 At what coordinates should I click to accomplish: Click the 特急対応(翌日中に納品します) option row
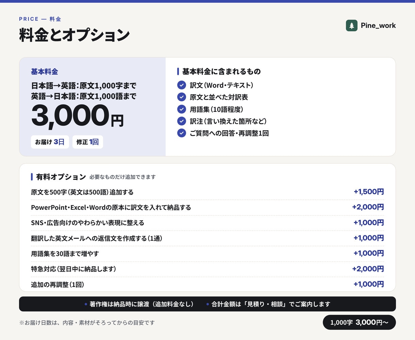point(207,269)
